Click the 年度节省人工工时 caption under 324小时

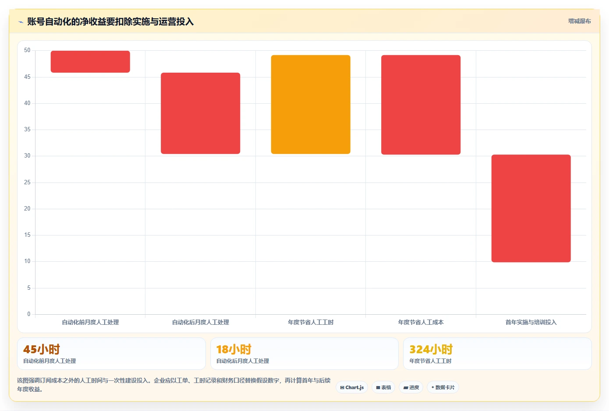pyautogui.click(x=430, y=361)
